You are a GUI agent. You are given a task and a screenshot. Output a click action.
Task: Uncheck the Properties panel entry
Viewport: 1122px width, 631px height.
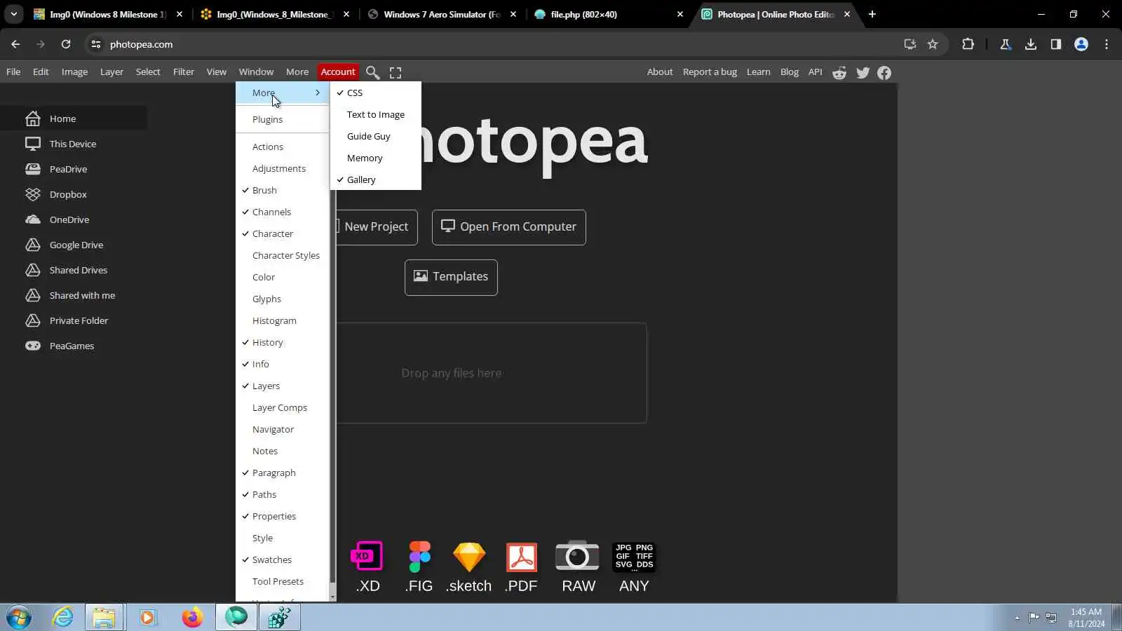[x=283, y=516]
